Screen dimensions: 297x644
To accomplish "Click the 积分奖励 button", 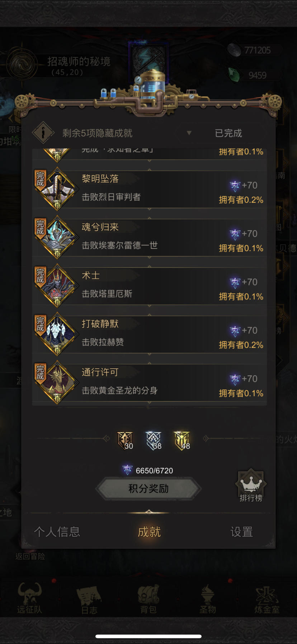I will coord(148,488).
